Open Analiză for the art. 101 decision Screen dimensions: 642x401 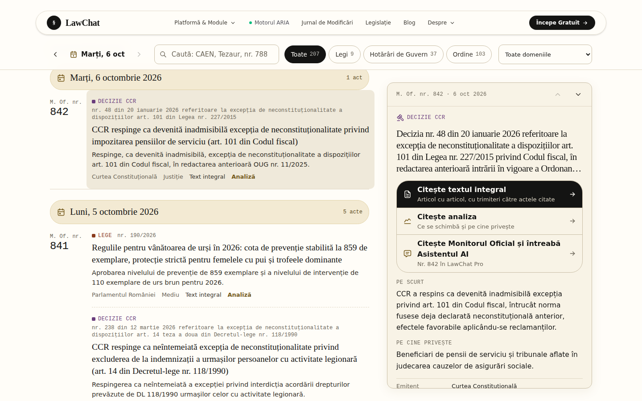pyautogui.click(x=243, y=177)
